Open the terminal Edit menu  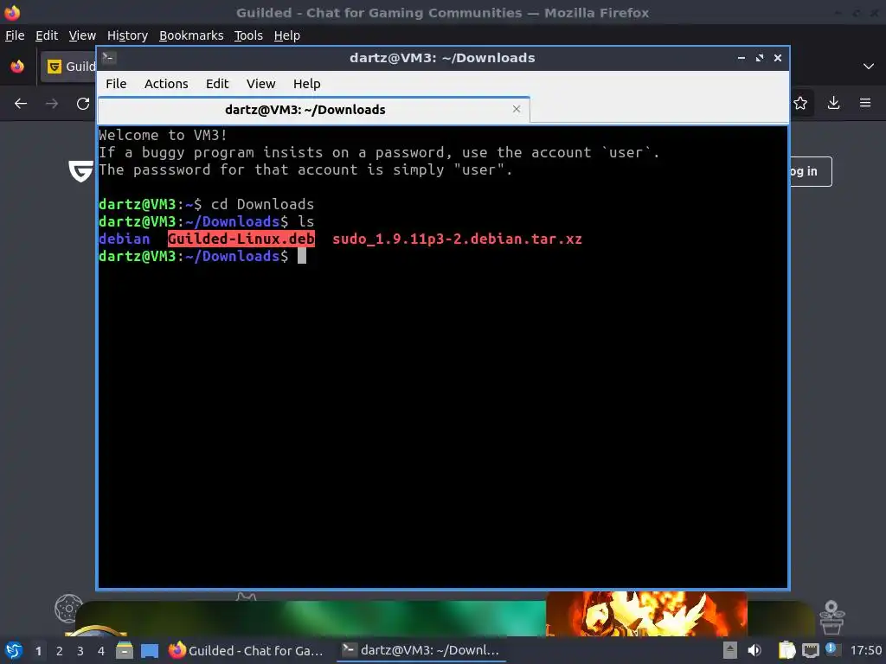217,84
